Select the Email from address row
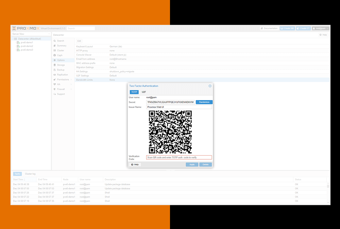This screenshot has height=229, width=340. click(202, 59)
